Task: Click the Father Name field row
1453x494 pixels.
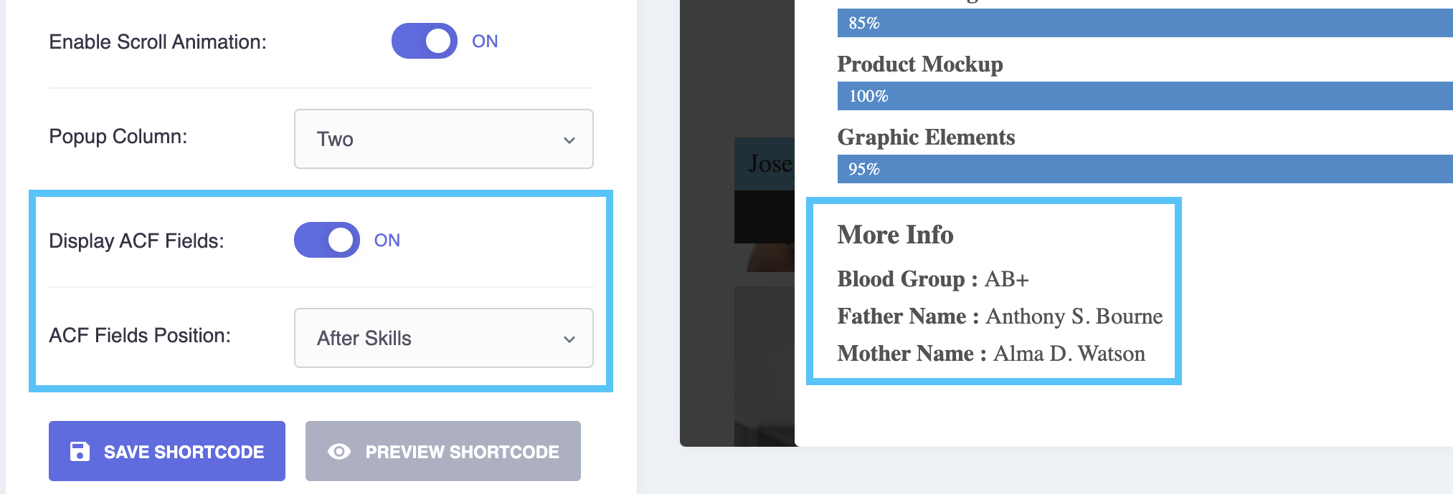Action: pos(1000,316)
